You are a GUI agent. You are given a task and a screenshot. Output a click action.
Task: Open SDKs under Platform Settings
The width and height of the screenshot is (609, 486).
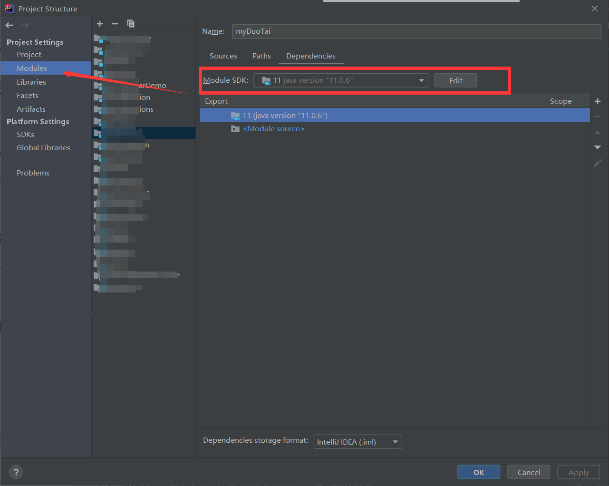[25, 134]
